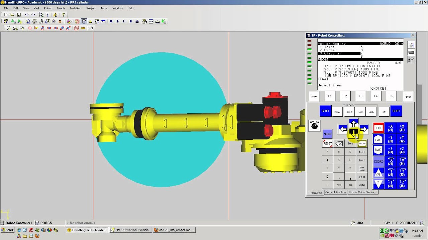428x240 pixels.
Task: Click the pendant Menu key
Action: coord(337,112)
